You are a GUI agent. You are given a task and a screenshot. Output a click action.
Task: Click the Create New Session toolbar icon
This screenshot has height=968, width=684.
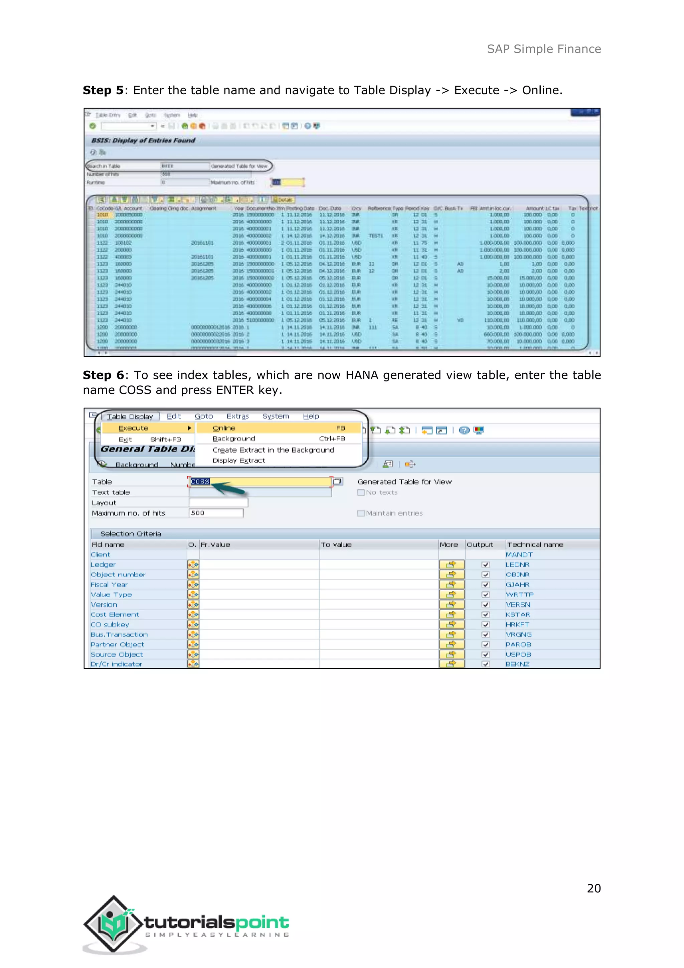click(427, 431)
